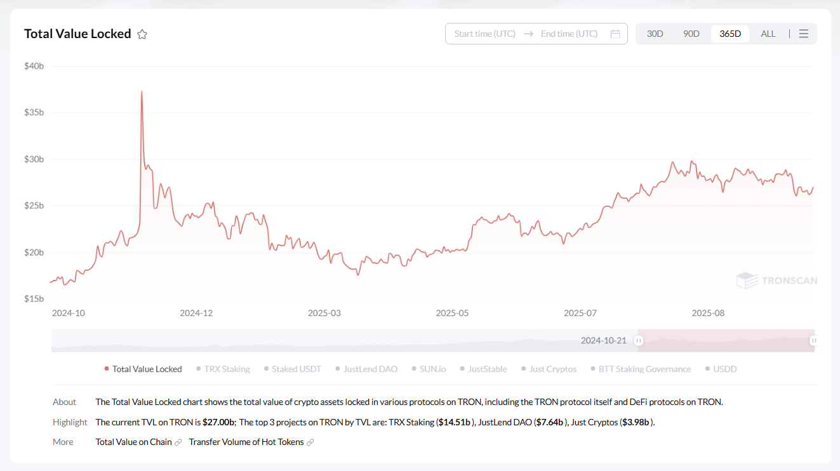Toggle the Total Value Locked legend series
Screen dimensions: 840x471
(143, 369)
